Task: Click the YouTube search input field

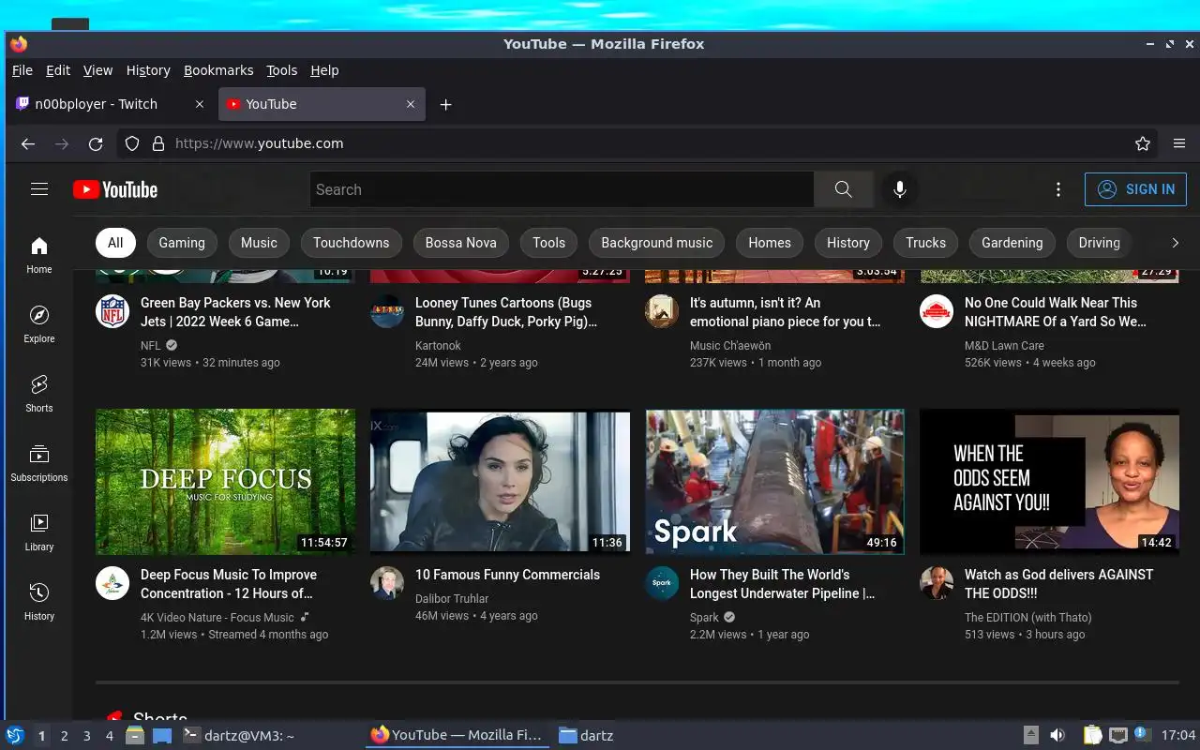Action: [x=562, y=189]
